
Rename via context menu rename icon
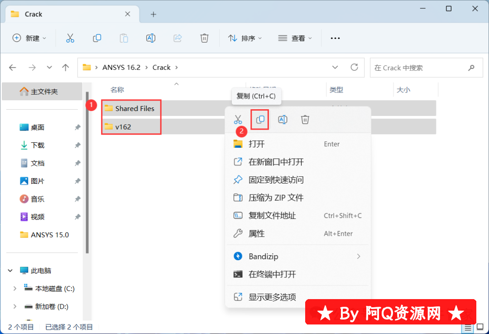pyautogui.click(x=283, y=120)
